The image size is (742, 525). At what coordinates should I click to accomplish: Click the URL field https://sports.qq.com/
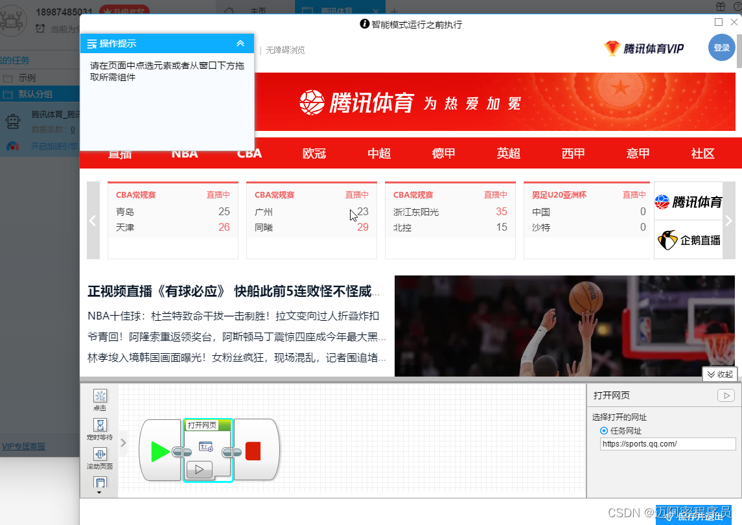(x=667, y=444)
